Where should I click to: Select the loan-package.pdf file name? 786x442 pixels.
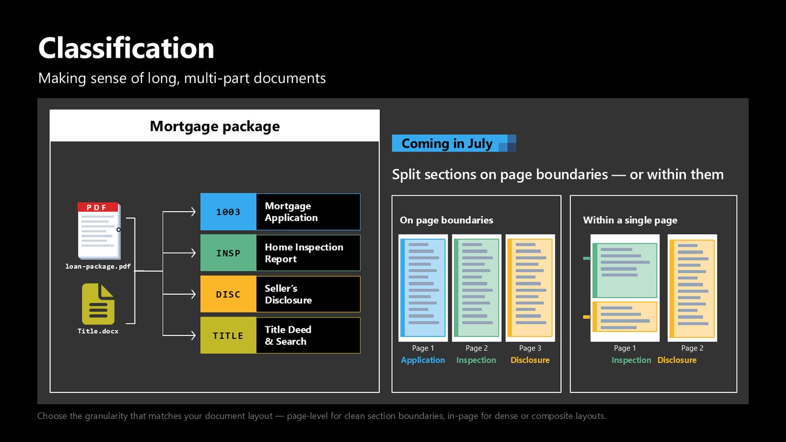click(x=98, y=266)
